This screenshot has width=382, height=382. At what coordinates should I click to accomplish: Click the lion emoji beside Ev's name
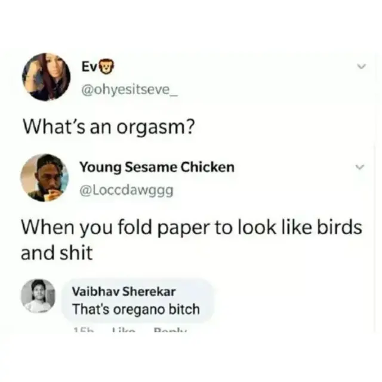tap(107, 67)
